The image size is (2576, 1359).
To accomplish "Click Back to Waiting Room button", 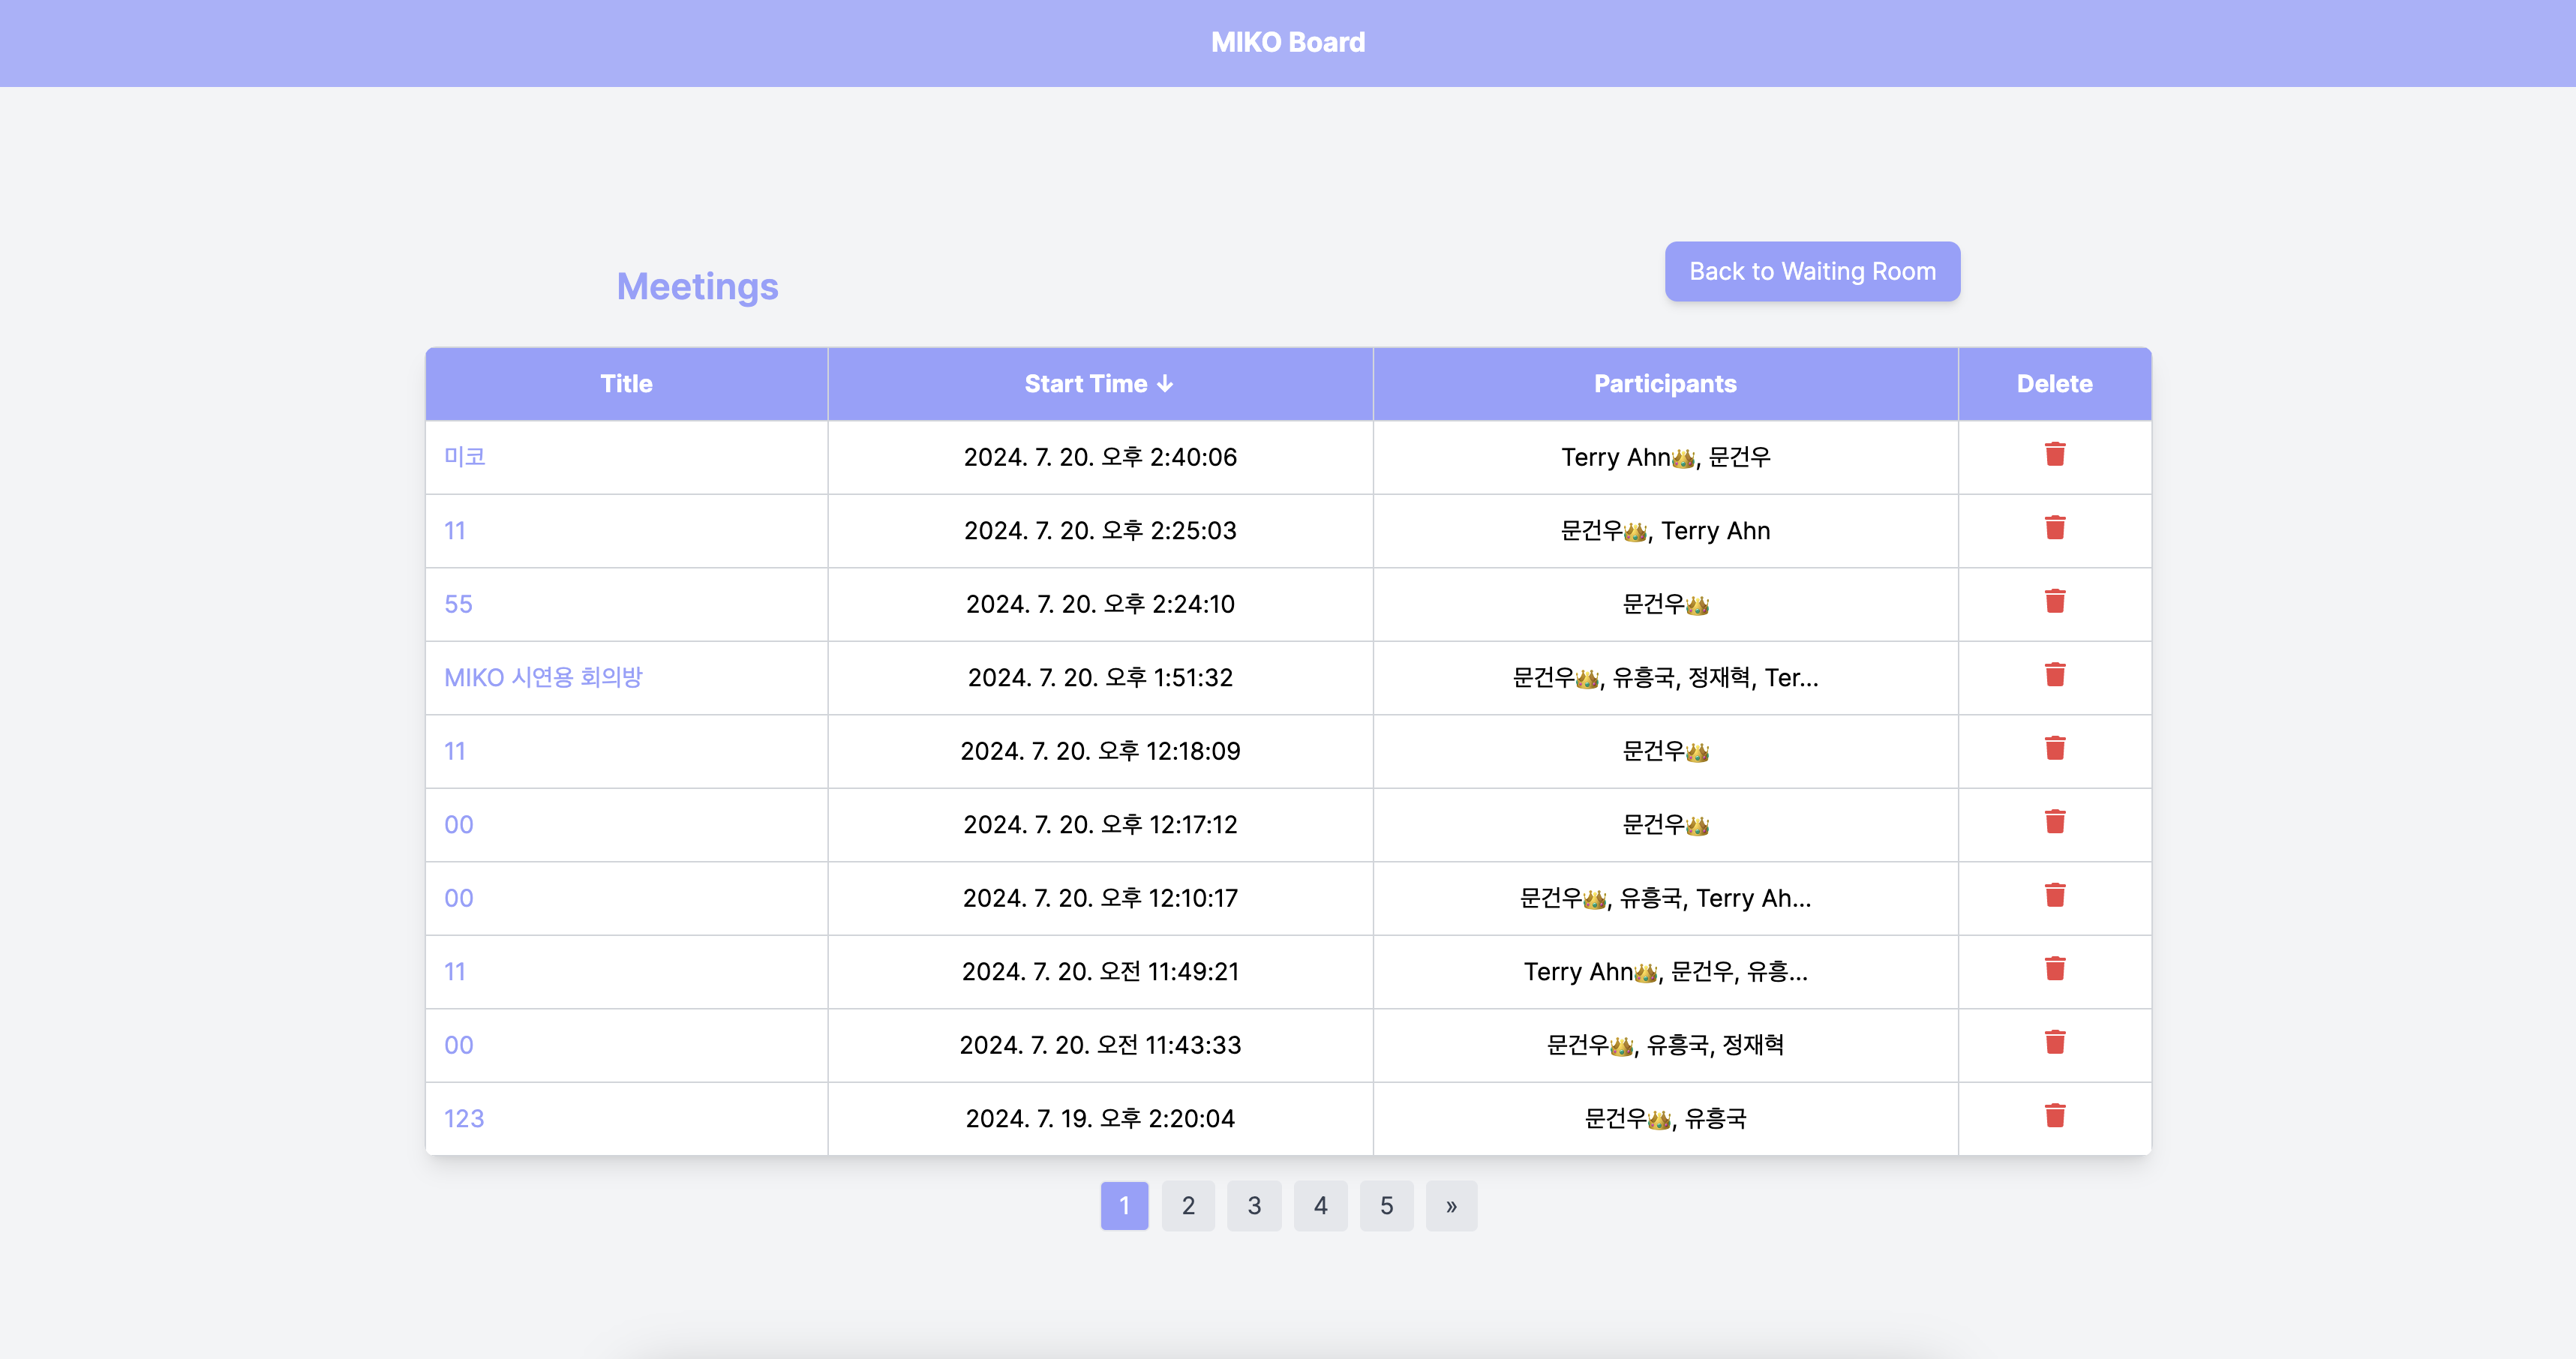I will pos(1811,271).
